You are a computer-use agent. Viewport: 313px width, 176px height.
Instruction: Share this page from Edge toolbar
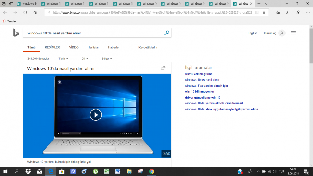(x=298, y=12)
